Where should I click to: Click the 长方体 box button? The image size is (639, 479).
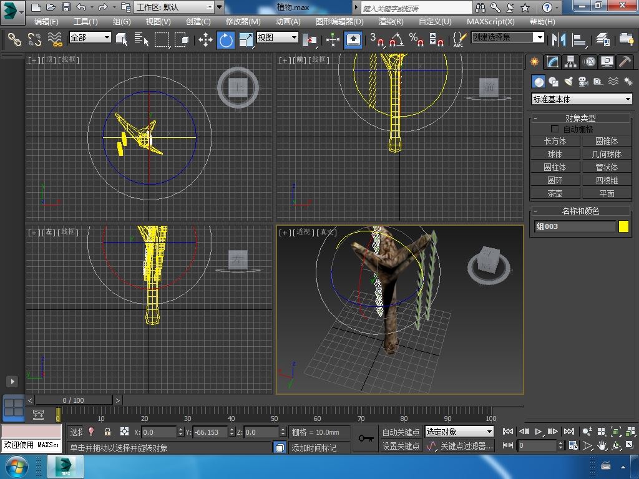click(555, 141)
